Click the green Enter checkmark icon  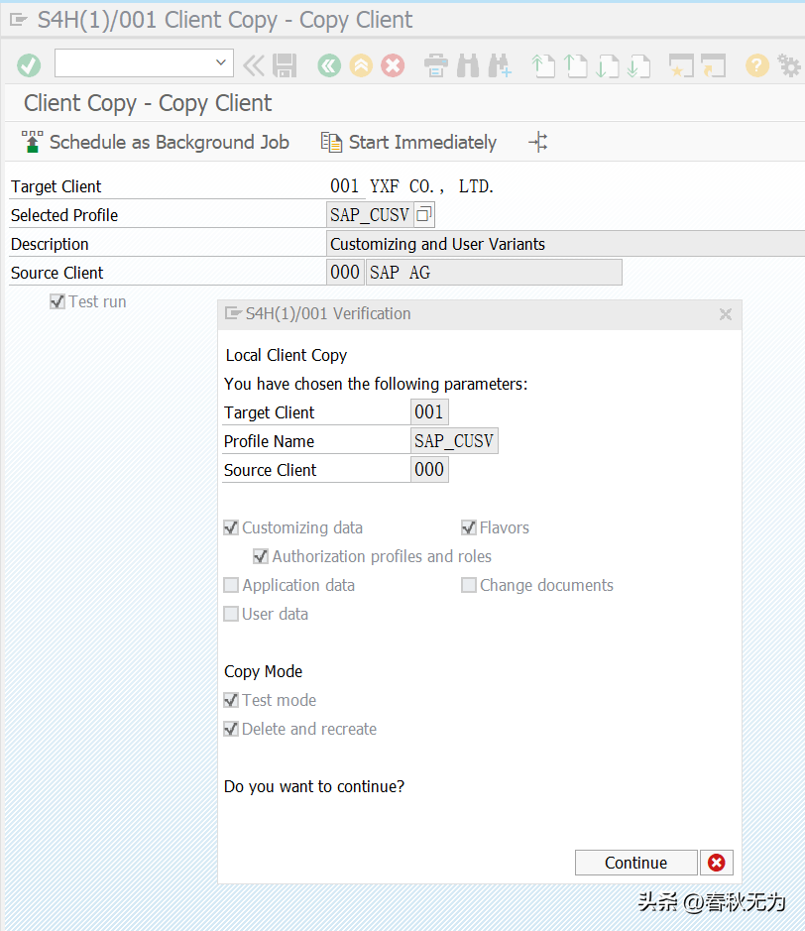click(29, 65)
